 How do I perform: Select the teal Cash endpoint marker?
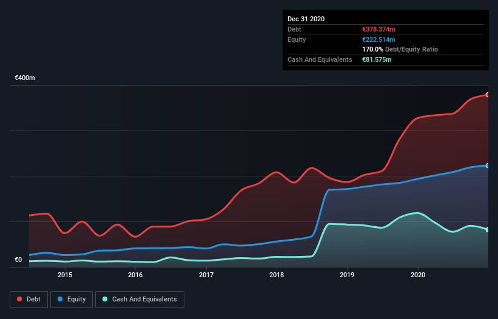(488, 230)
